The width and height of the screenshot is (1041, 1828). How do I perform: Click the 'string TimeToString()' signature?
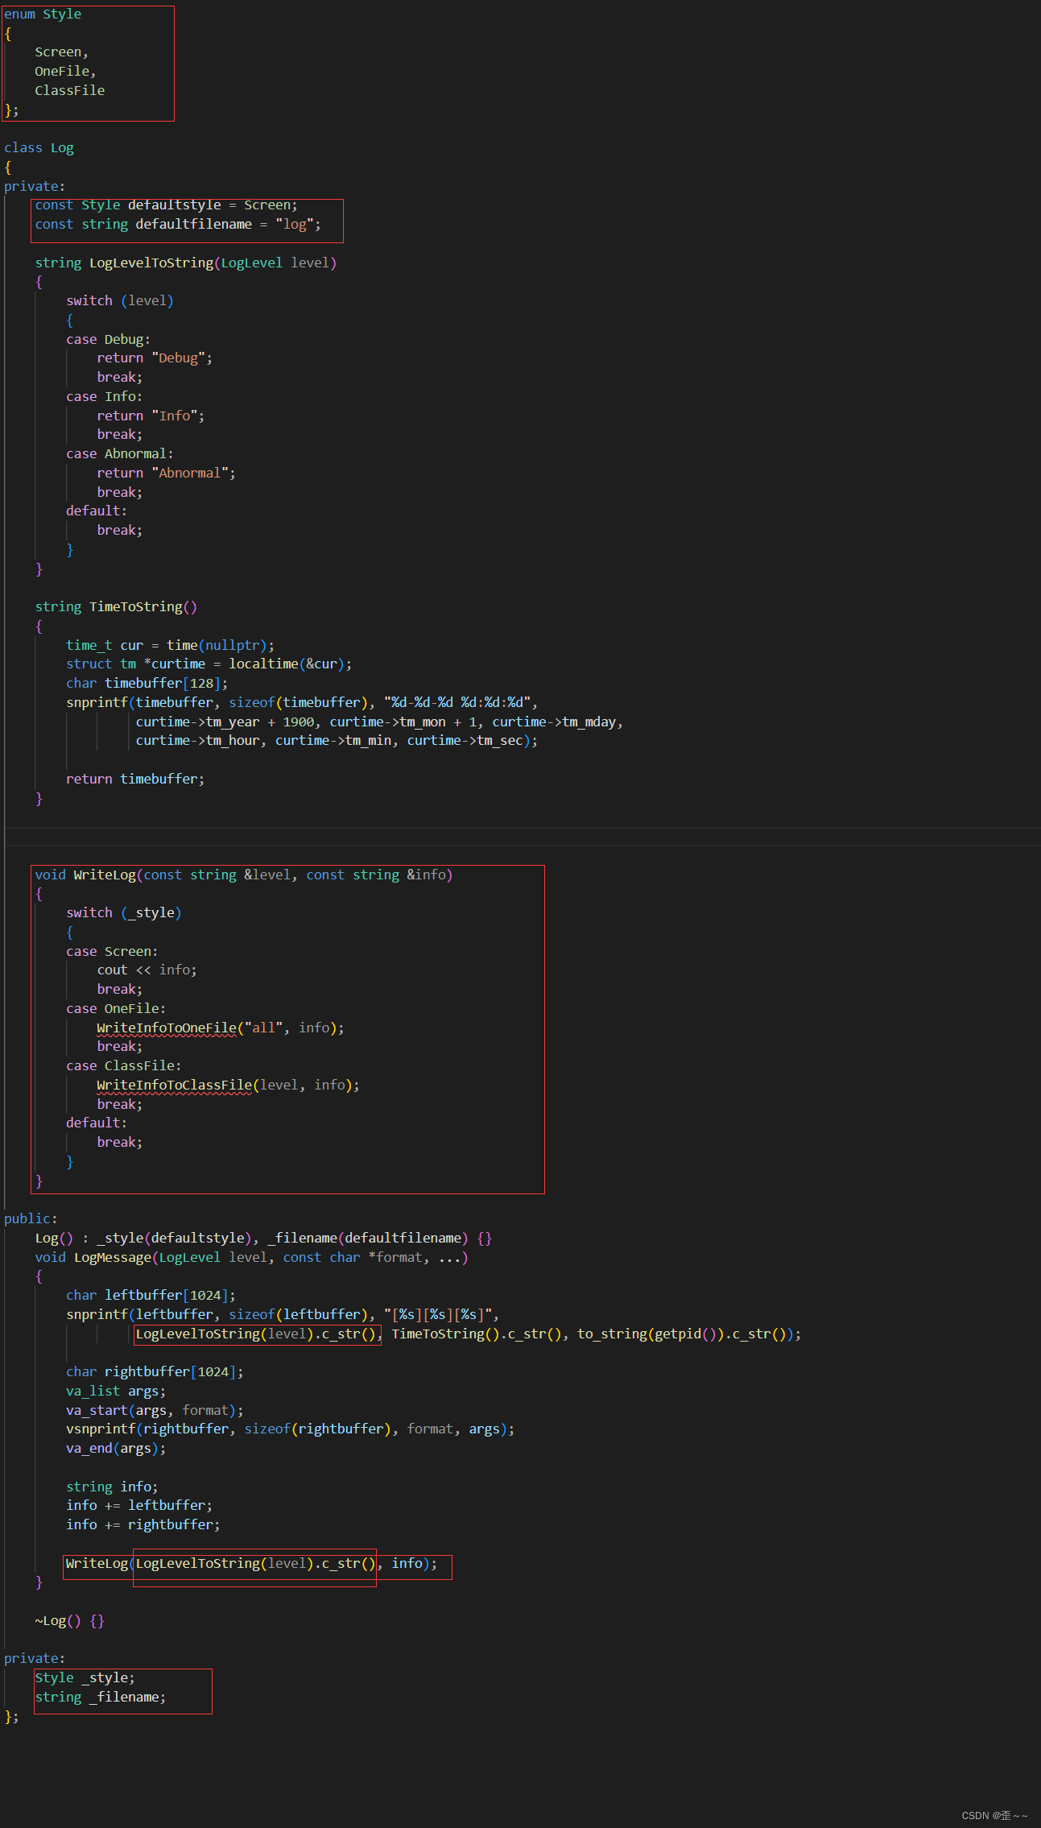pos(116,607)
